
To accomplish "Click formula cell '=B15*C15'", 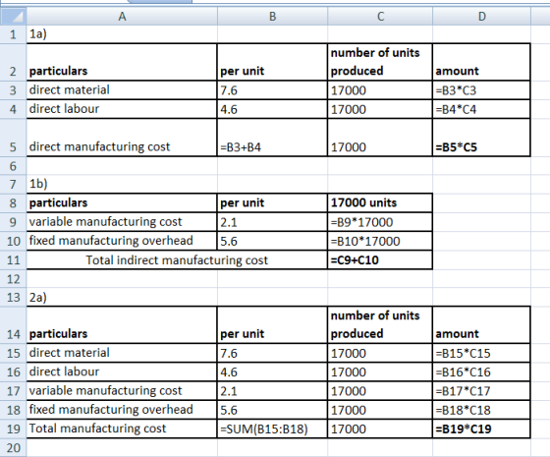I will click(481, 353).
